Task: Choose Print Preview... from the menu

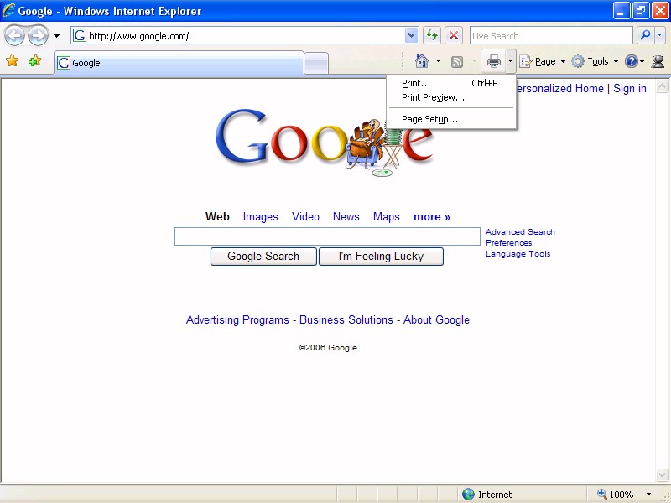Action: click(x=451, y=97)
